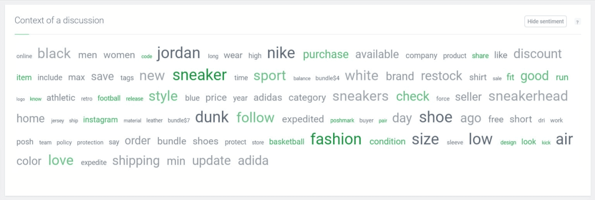The image size is (595, 200).
Task: Select the 'dunk' keyword
Action: pos(211,118)
